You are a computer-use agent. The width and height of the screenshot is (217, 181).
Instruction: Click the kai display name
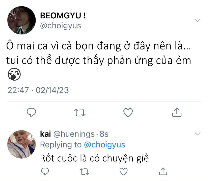(x=45, y=134)
